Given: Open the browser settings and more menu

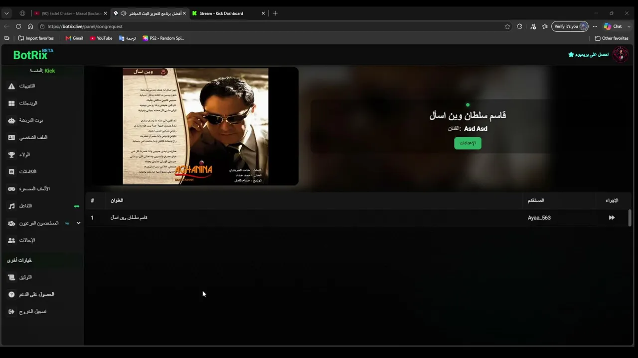Looking at the screenshot, I should coord(595,26).
